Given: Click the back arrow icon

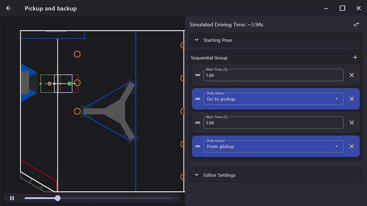Looking at the screenshot, I should pyautogui.click(x=9, y=8).
